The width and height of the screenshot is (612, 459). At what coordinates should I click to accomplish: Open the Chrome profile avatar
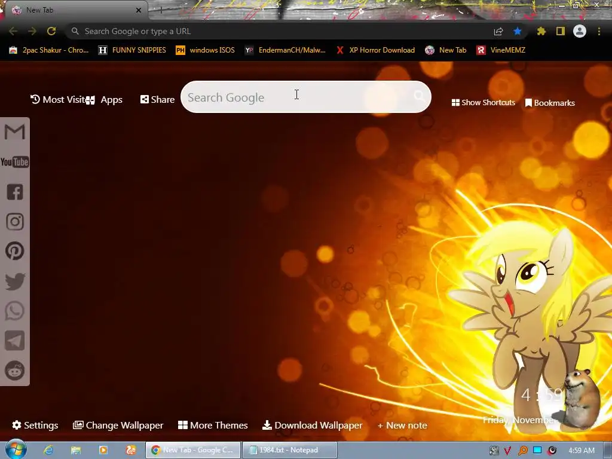pyautogui.click(x=580, y=31)
